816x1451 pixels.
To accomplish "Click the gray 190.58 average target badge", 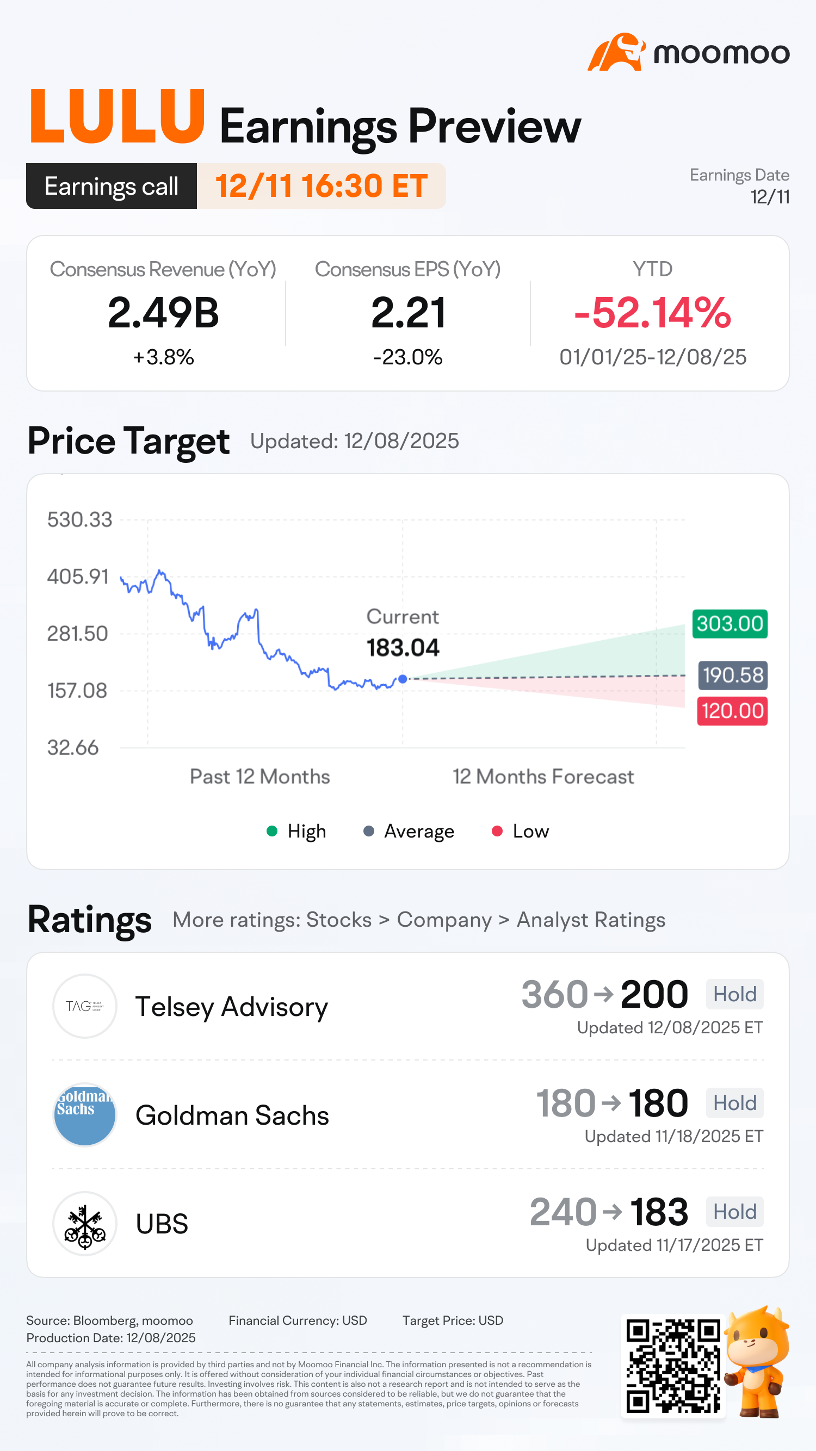I will 733,675.
